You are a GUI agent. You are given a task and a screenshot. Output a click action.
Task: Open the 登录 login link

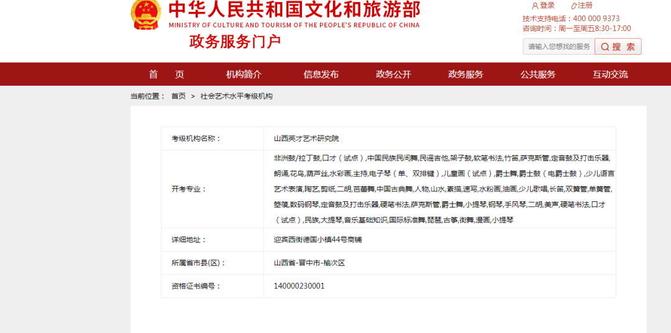547,6
